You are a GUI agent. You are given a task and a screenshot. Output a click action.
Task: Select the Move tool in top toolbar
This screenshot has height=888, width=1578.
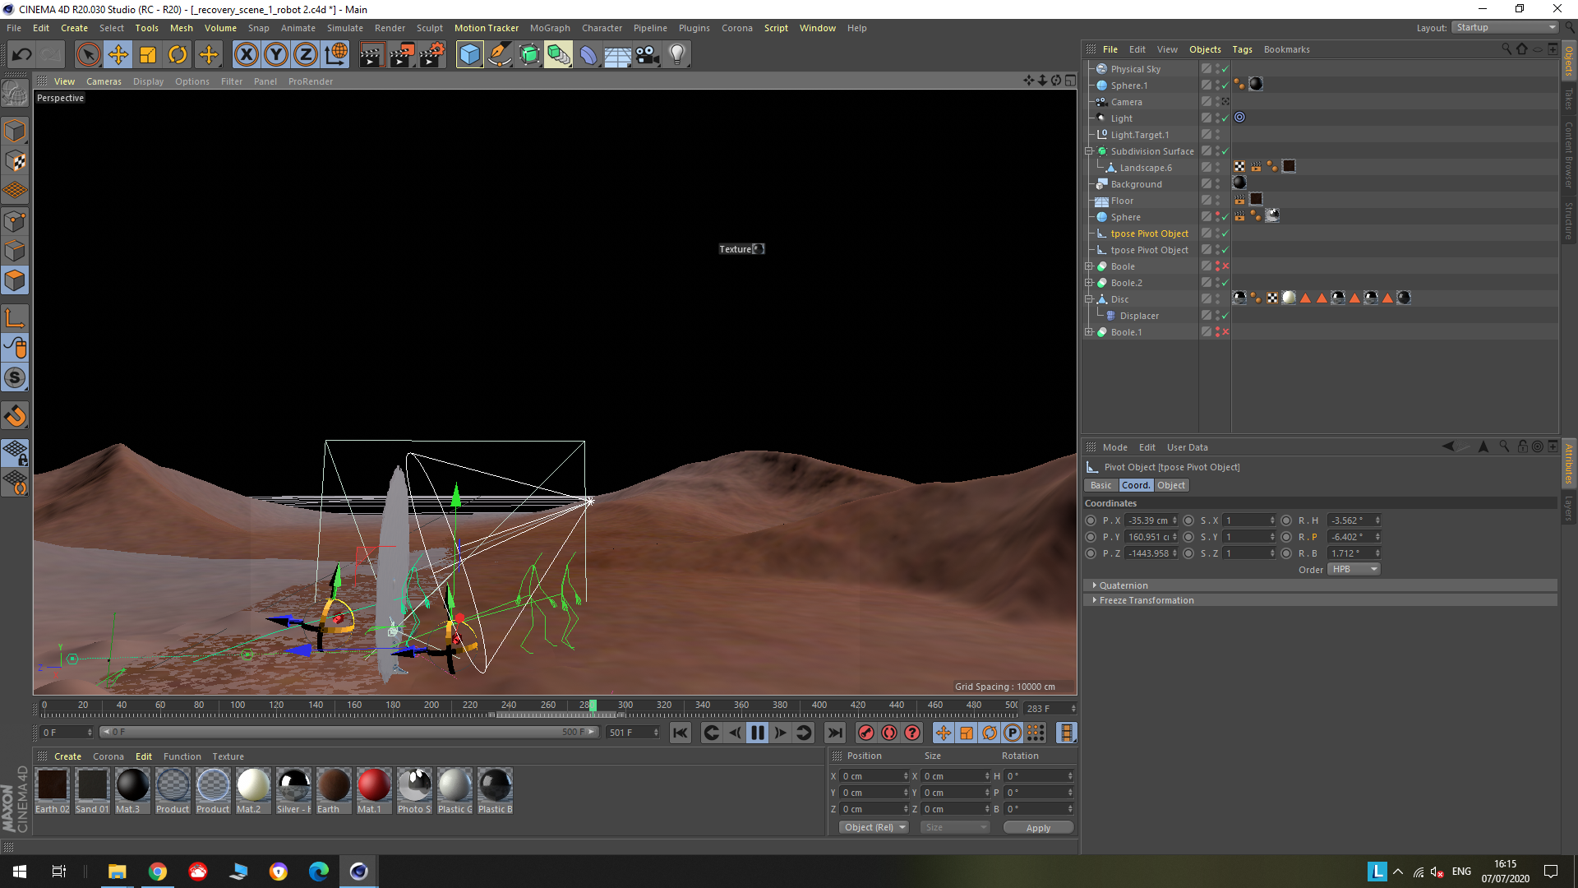(x=118, y=55)
